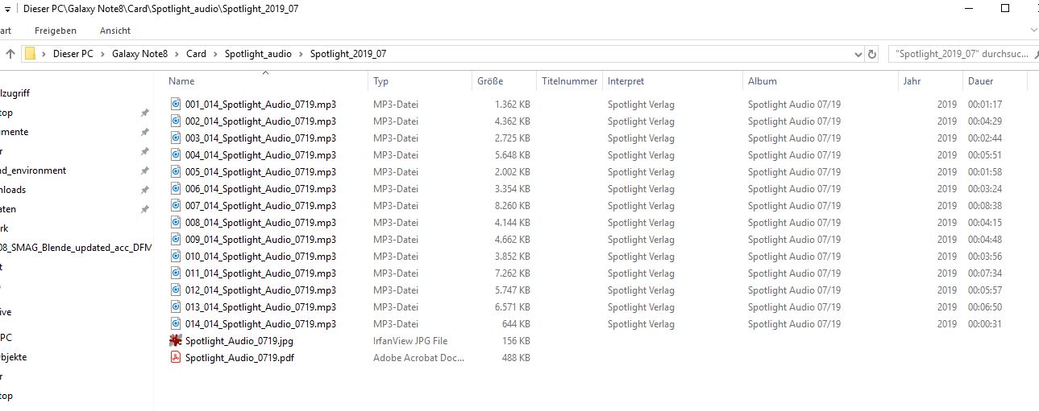Expand the ribbon with the top-right chevron
Viewport: 1039px width, 411px height.
1033,30
